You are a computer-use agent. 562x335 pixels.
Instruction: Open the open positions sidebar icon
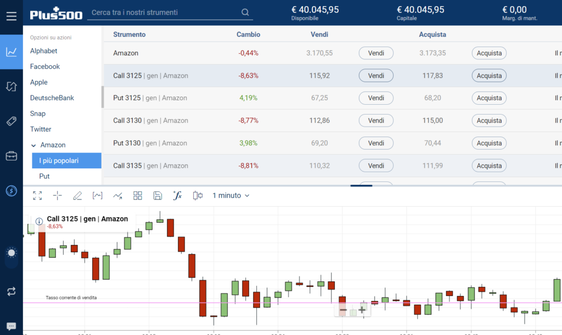pos(12,86)
